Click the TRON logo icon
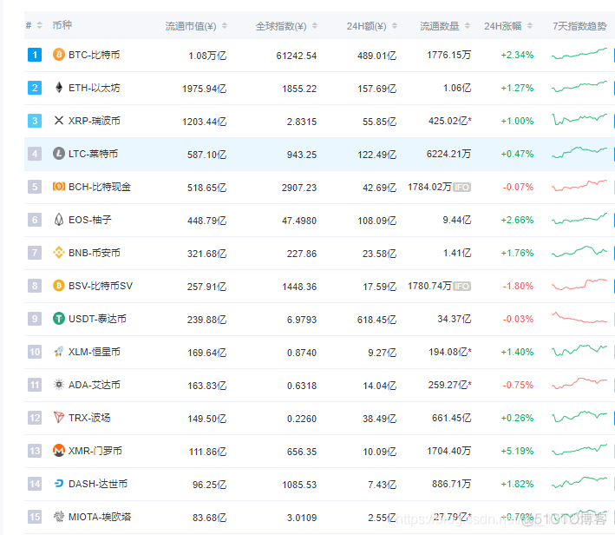 pos(59,417)
